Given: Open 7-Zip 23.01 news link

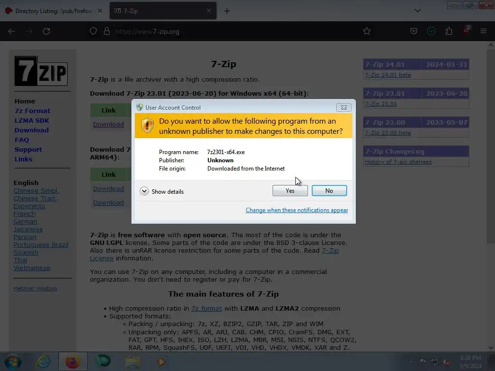Looking at the screenshot, I should click(x=381, y=104).
